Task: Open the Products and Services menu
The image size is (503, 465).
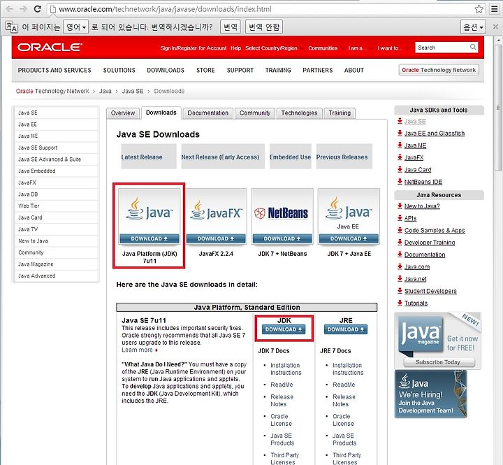Action: 54,70
